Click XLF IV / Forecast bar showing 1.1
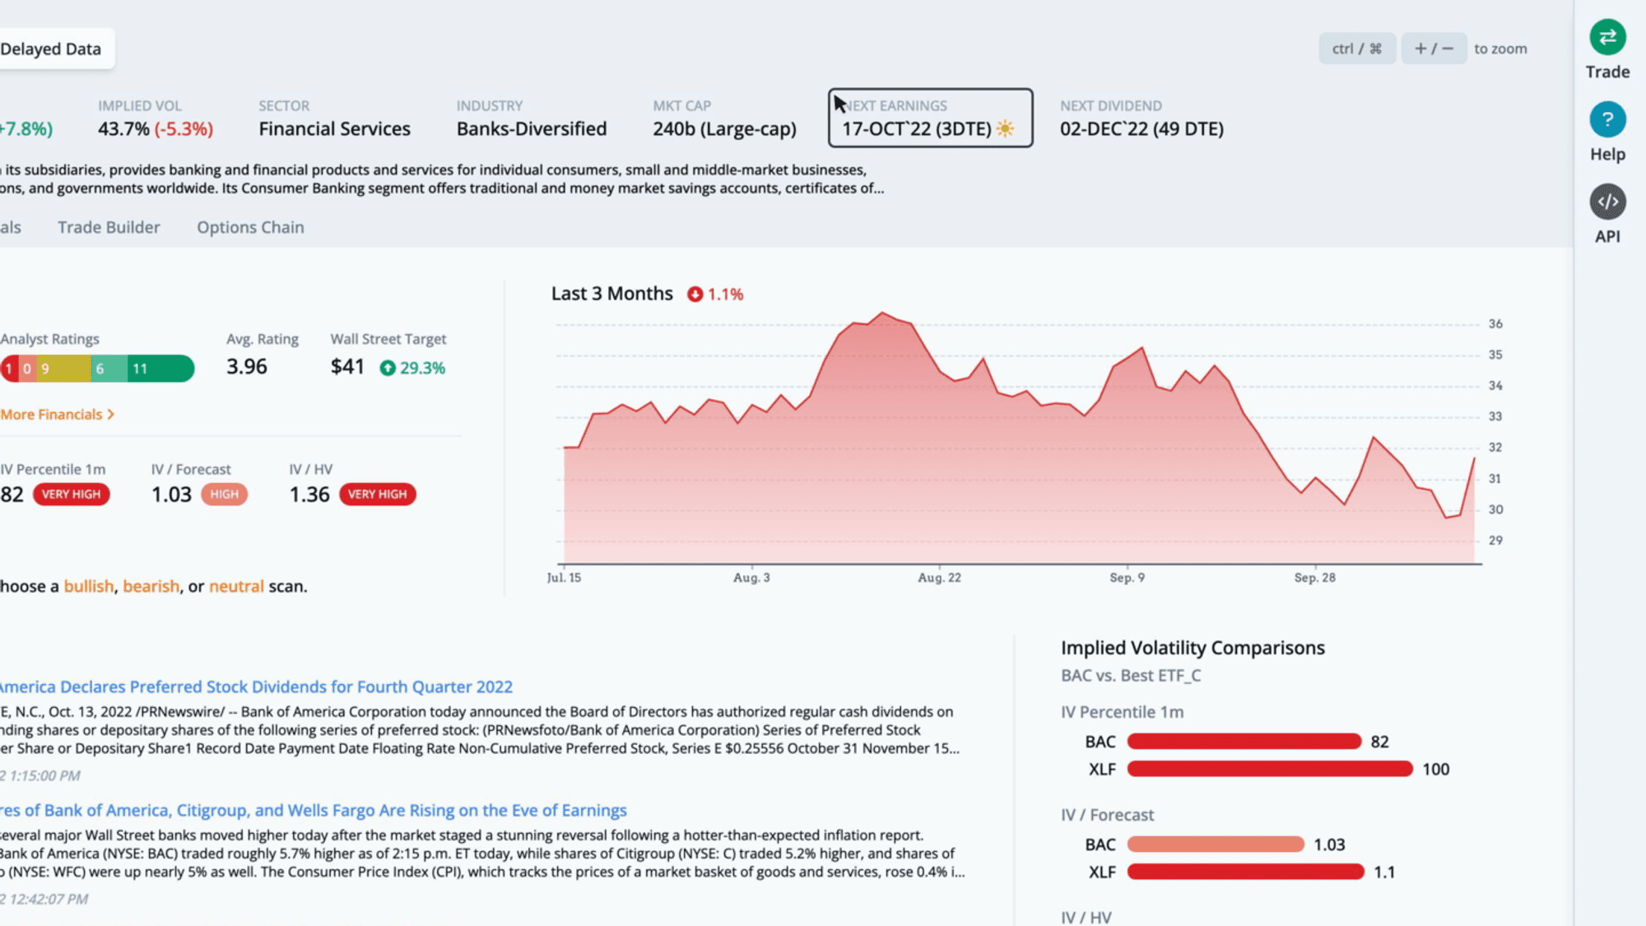1646x926 pixels. click(x=1246, y=872)
